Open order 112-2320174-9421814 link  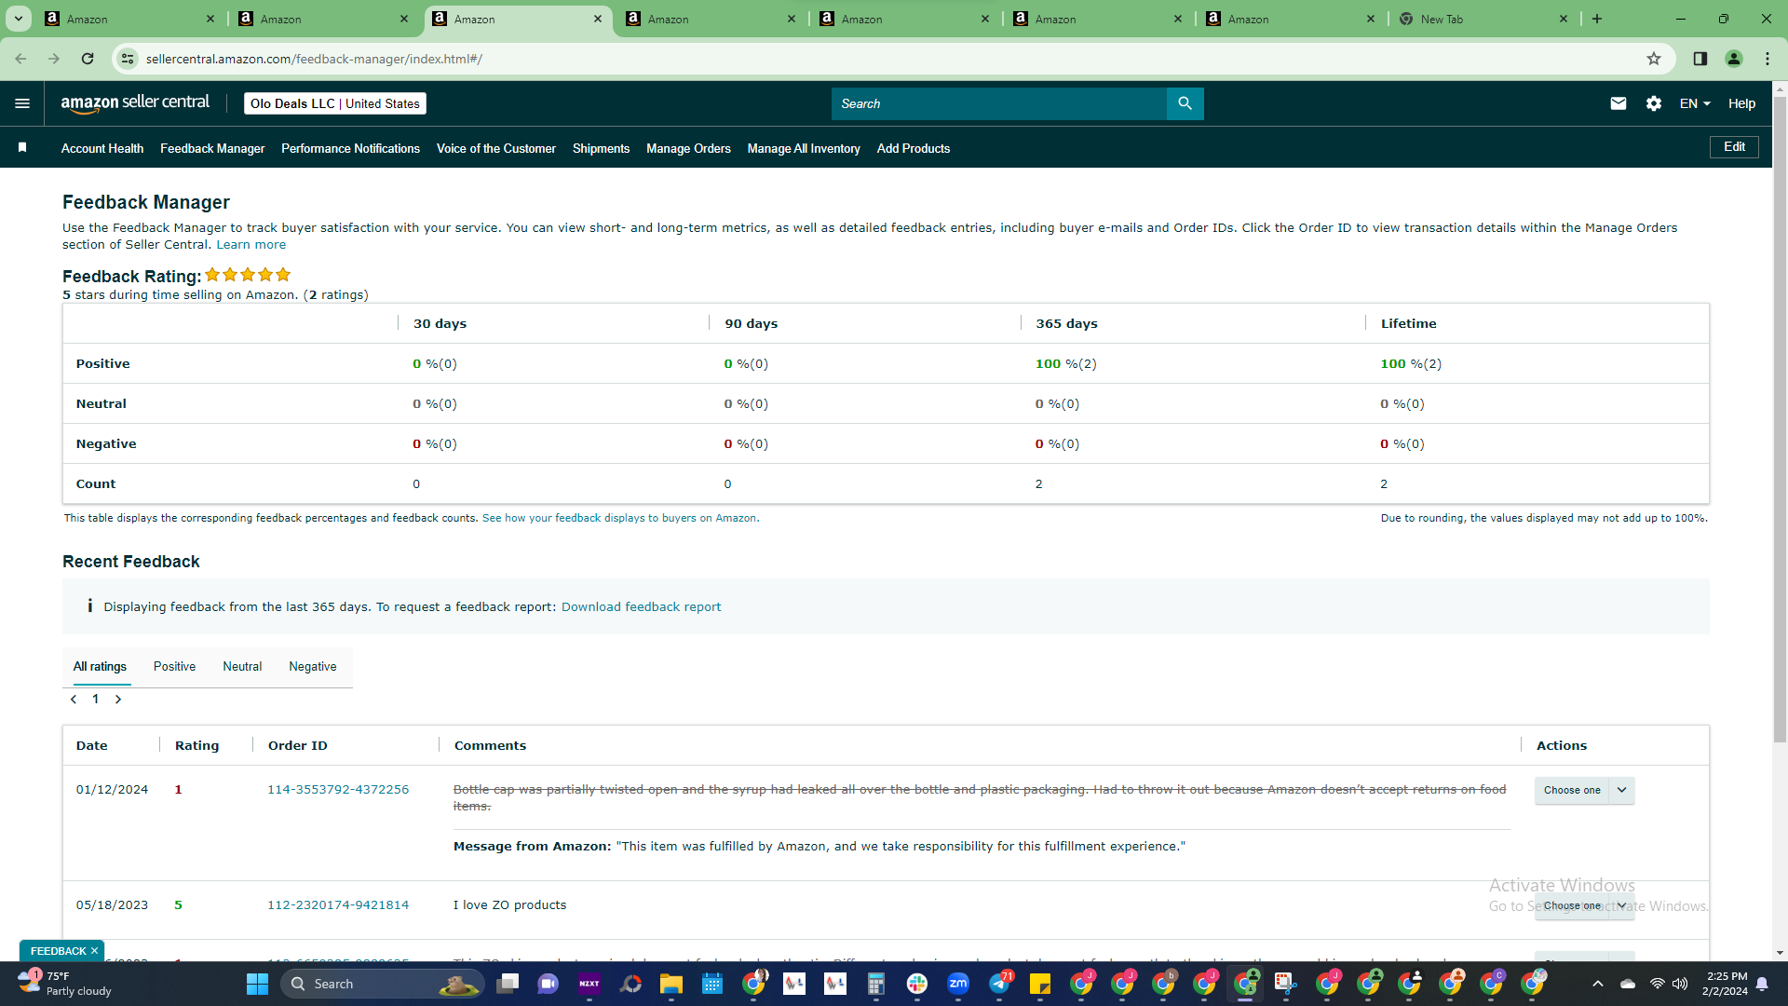point(338,904)
